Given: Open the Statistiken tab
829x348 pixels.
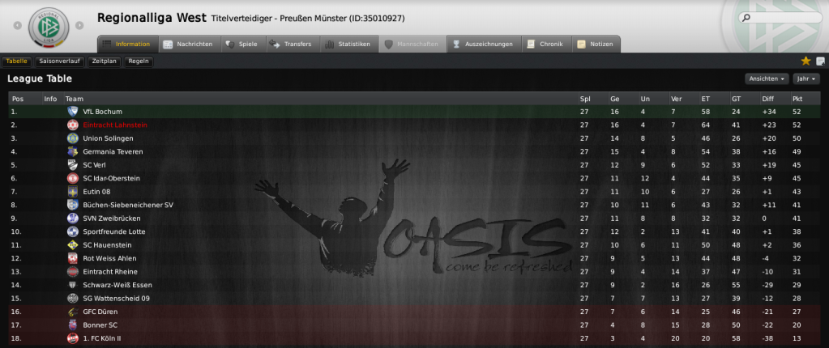Looking at the screenshot, I should coord(348,44).
